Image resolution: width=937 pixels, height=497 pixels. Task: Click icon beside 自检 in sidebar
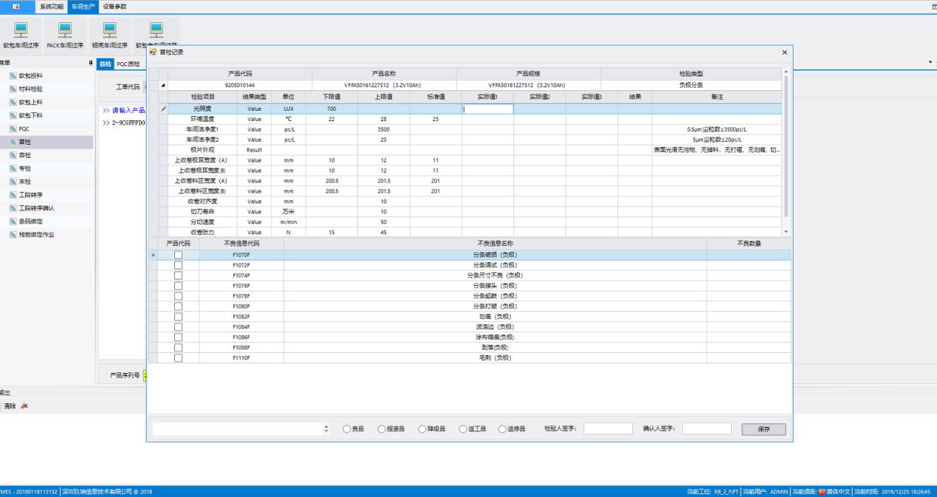13,155
